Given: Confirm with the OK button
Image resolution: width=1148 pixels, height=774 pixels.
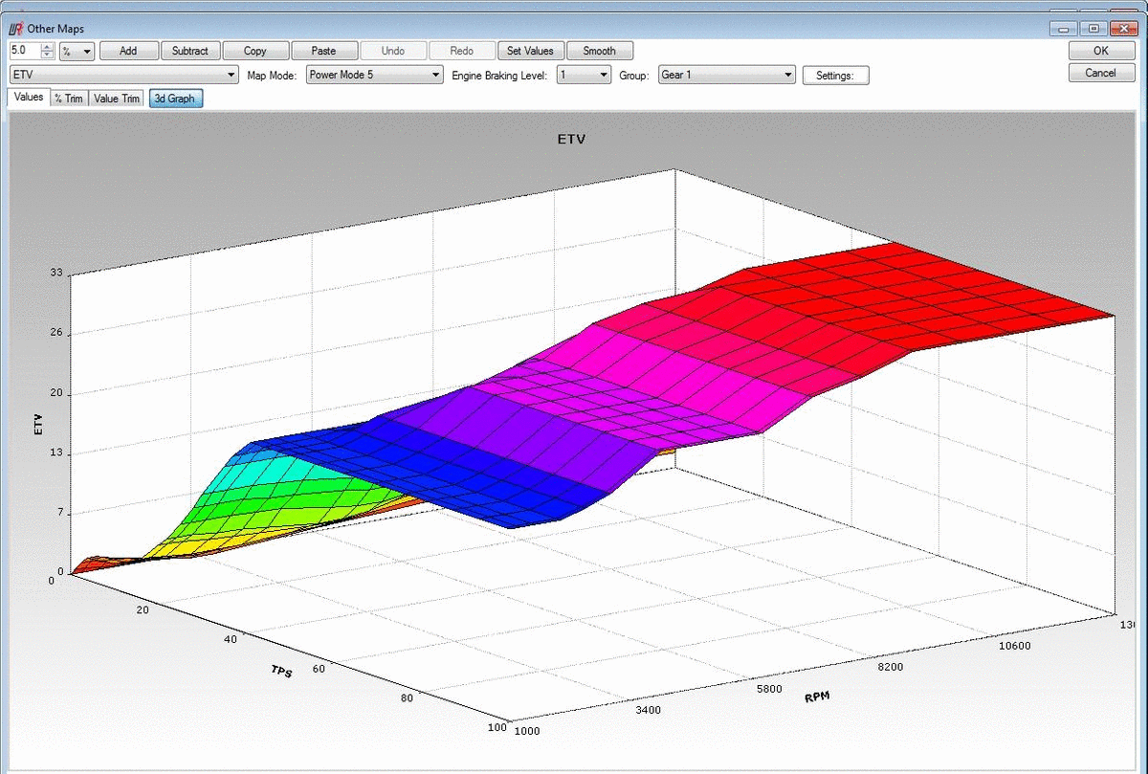Looking at the screenshot, I should point(1102,51).
